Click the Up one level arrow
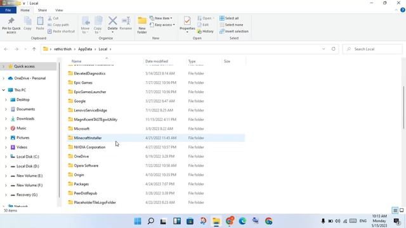The height and width of the screenshot is (228, 406). 34,49
